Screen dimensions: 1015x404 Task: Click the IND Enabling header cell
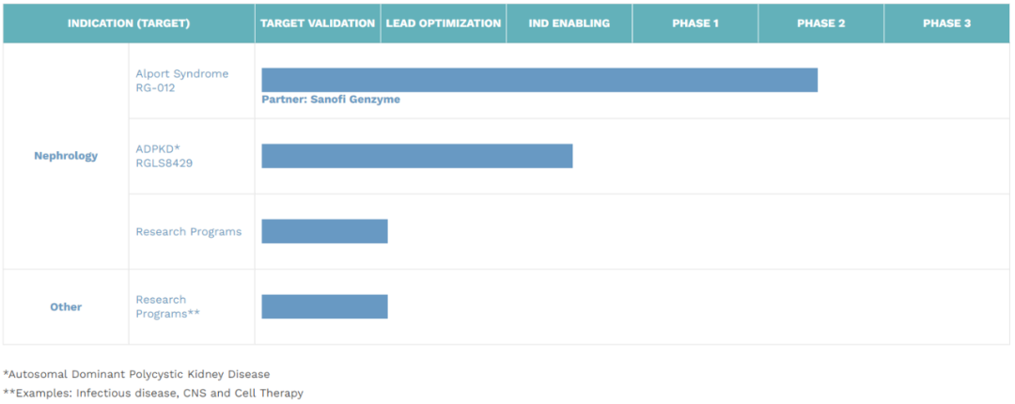tap(569, 23)
